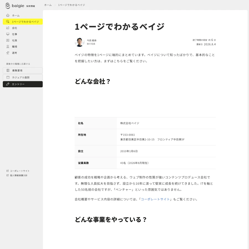Image resolution: width=249 pixels, height=249 pixels.
Task: Click the heading どんな事業をやっている？
Action: click(x=111, y=220)
